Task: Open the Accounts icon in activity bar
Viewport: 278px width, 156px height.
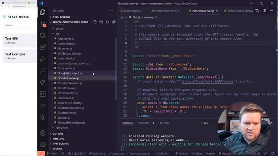Action: [x=43, y=133]
